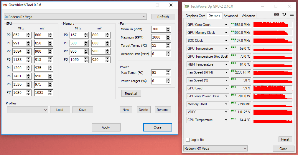
Task: Expand the VDDC sensor dropdown
Action: [x=226, y=112]
